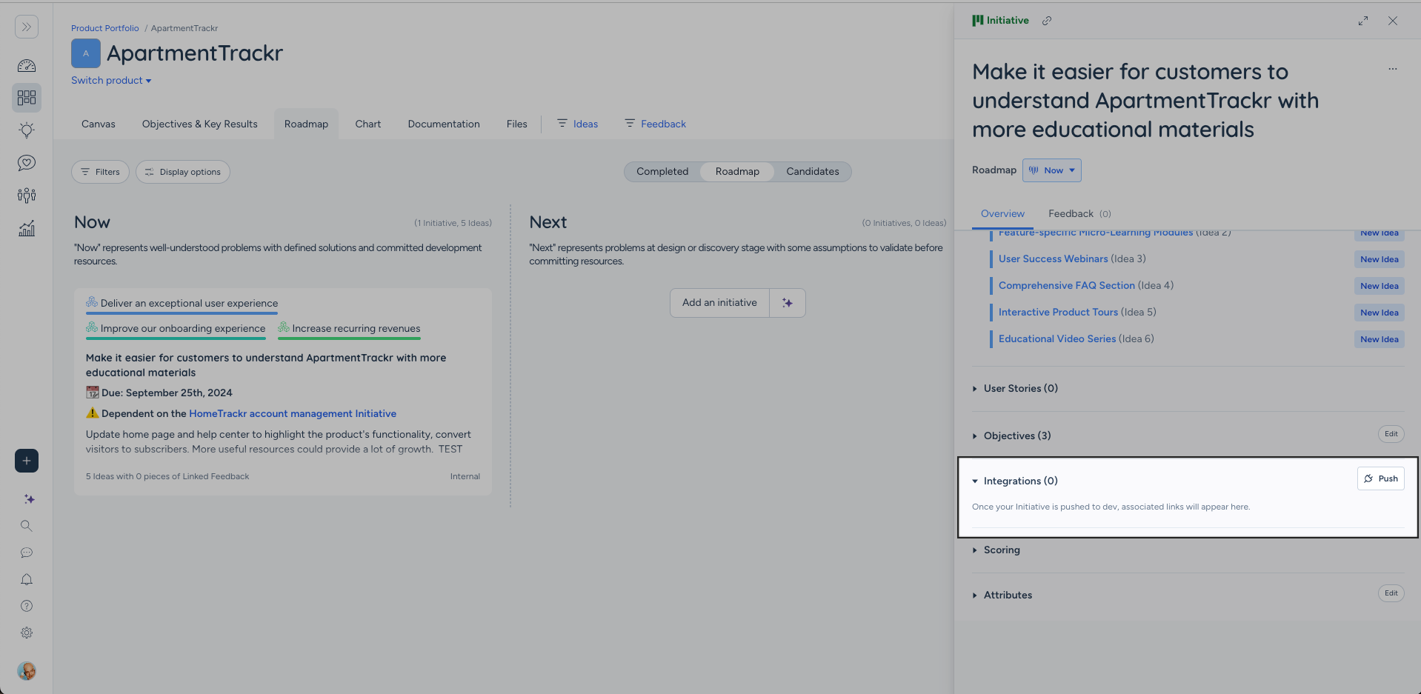Click Improve our onboarding experience objective
The width and height of the screenshot is (1421, 694).
click(x=176, y=328)
